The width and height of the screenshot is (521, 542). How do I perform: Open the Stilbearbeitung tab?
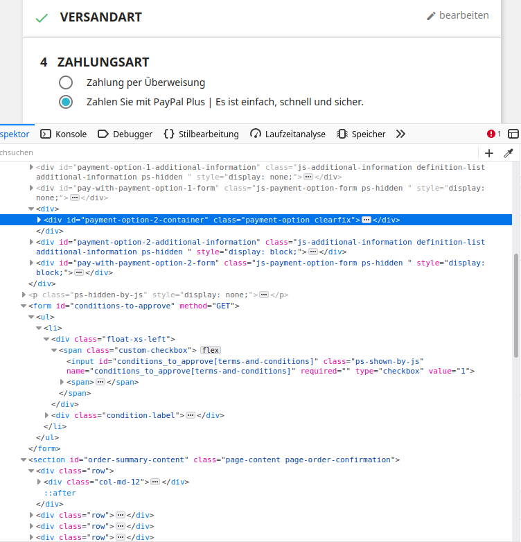coord(201,134)
